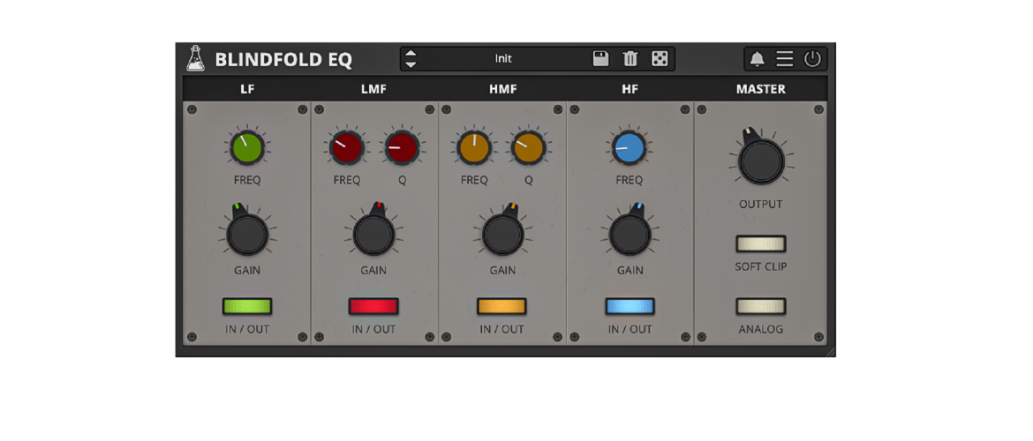Randomize settings with dice icon
This screenshot has height=441, width=1033.
(660, 58)
